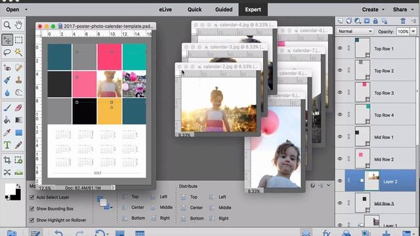Open the background color swatch
This screenshot has height=236, width=420.
[x=18, y=196]
